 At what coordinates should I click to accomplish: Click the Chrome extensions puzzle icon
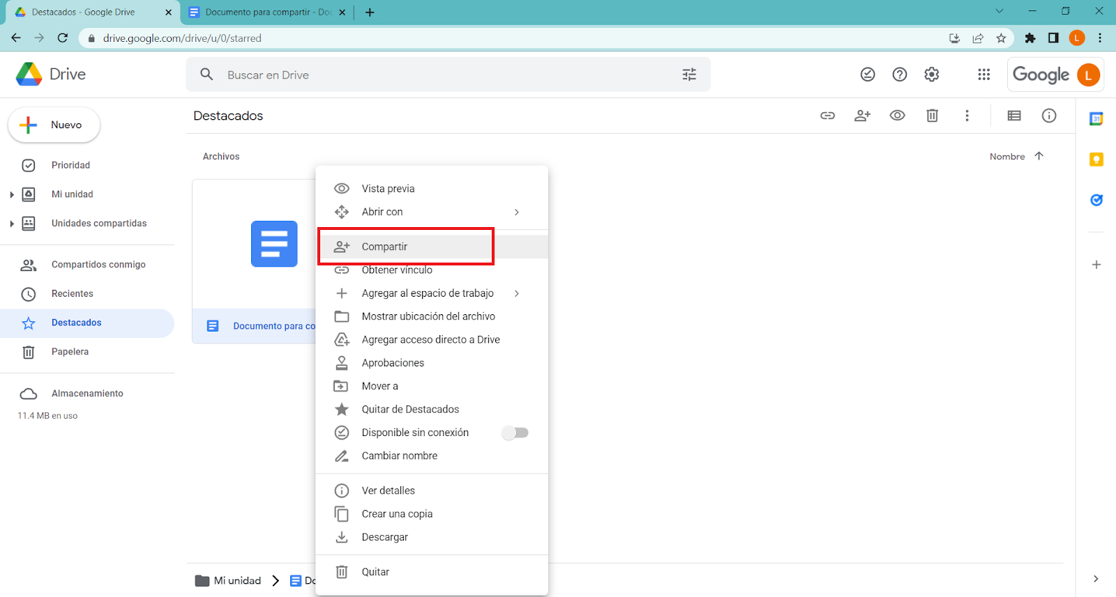1030,38
